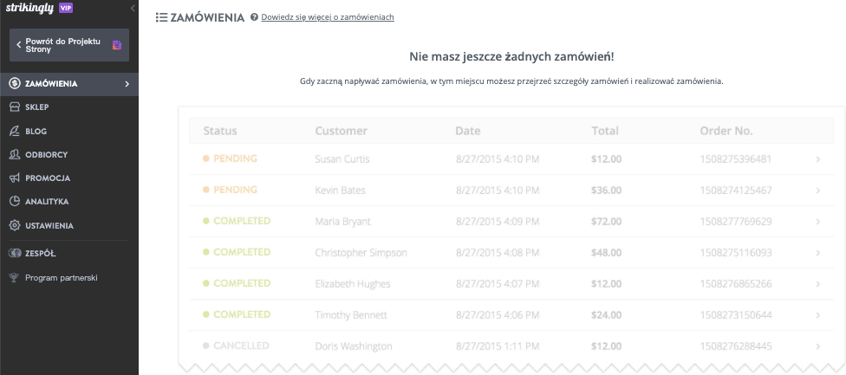
Task: Open the Analityka pie chart icon
Action: pyautogui.click(x=15, y=202)
